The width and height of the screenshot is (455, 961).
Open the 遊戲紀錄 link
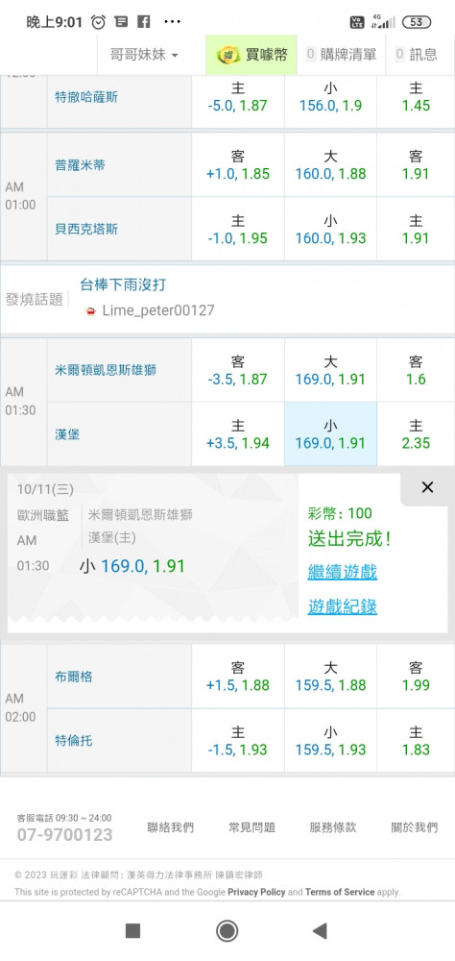[x=343, y=606]
